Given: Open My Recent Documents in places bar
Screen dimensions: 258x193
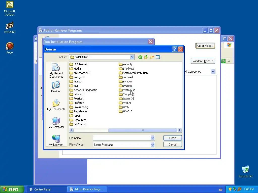Looking at the screenshot, I should pos(56,71).
